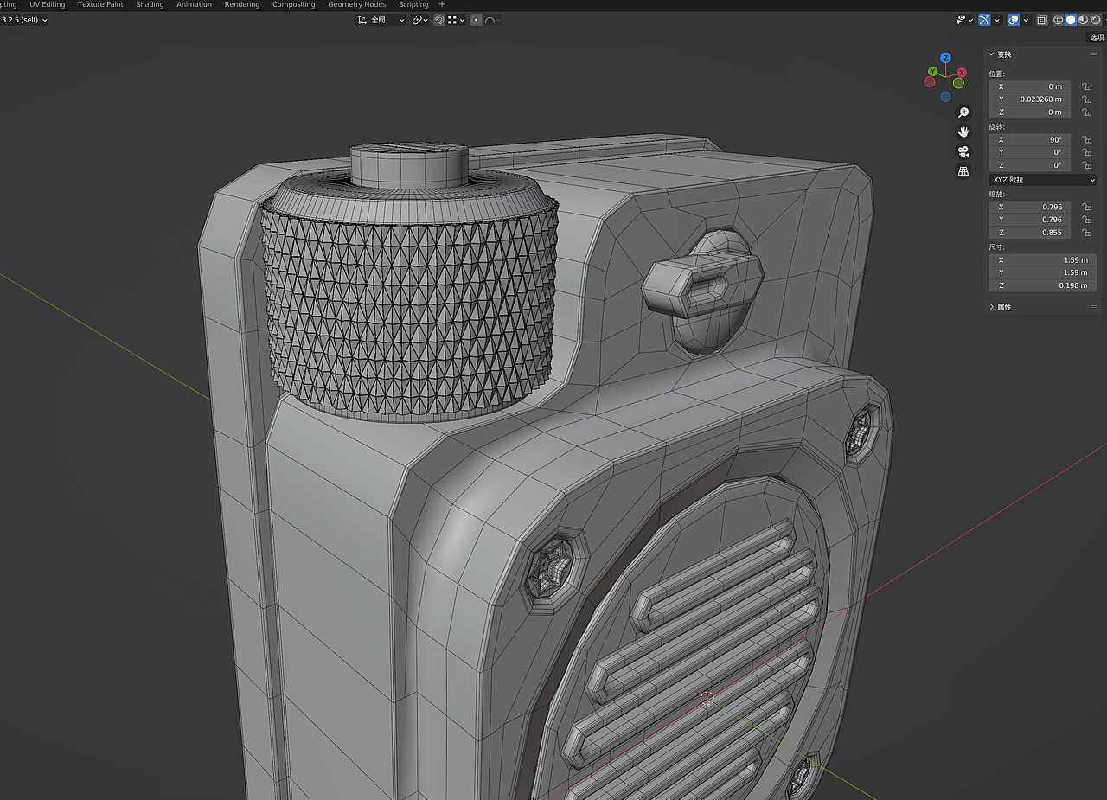Switch to Rendering workspace tab

click(x=242, y=5)
